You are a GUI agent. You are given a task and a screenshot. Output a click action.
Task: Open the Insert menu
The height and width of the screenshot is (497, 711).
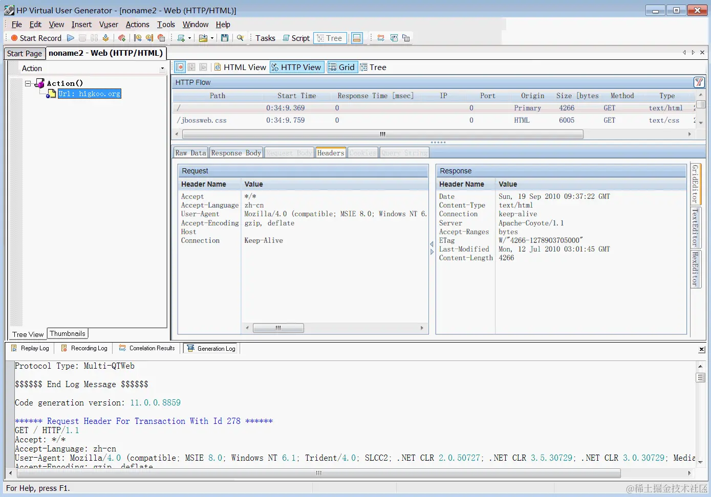81,25
